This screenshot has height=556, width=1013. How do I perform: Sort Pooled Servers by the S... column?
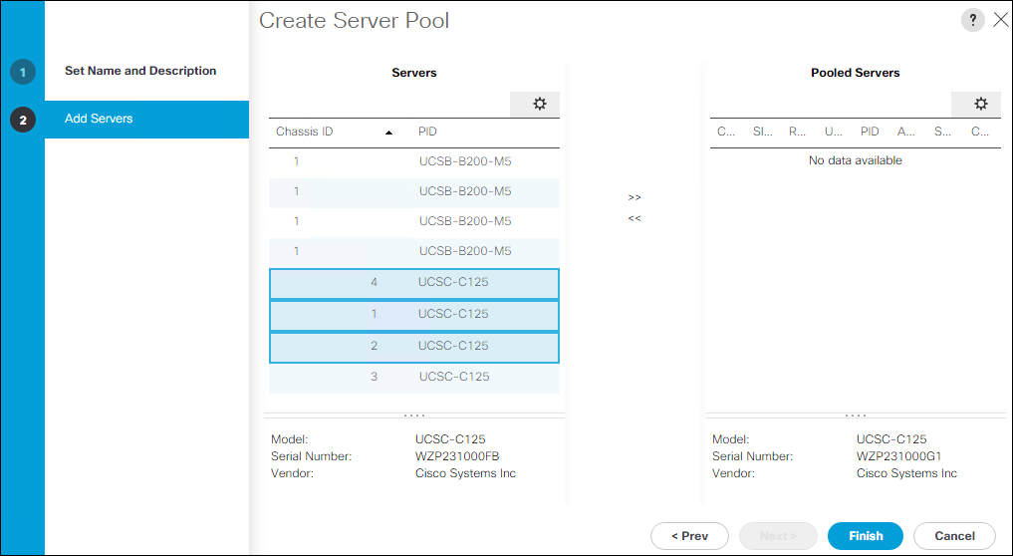point(942,132)
